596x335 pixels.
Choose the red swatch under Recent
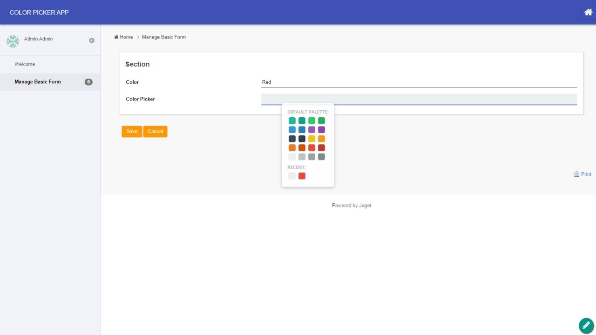302,176
